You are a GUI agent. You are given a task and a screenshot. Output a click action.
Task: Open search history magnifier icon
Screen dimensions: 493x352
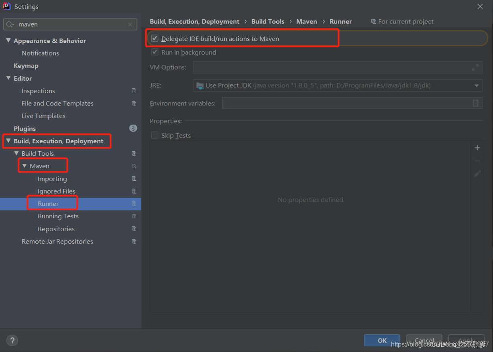(10, 24)
